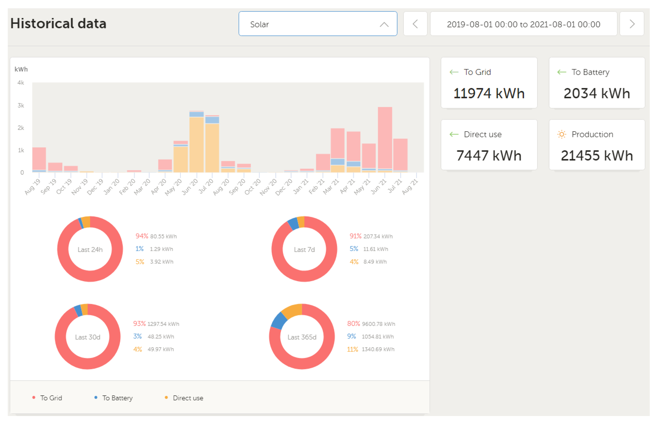
Task: Click the sun icon on Production card
Action: (561, 134)
